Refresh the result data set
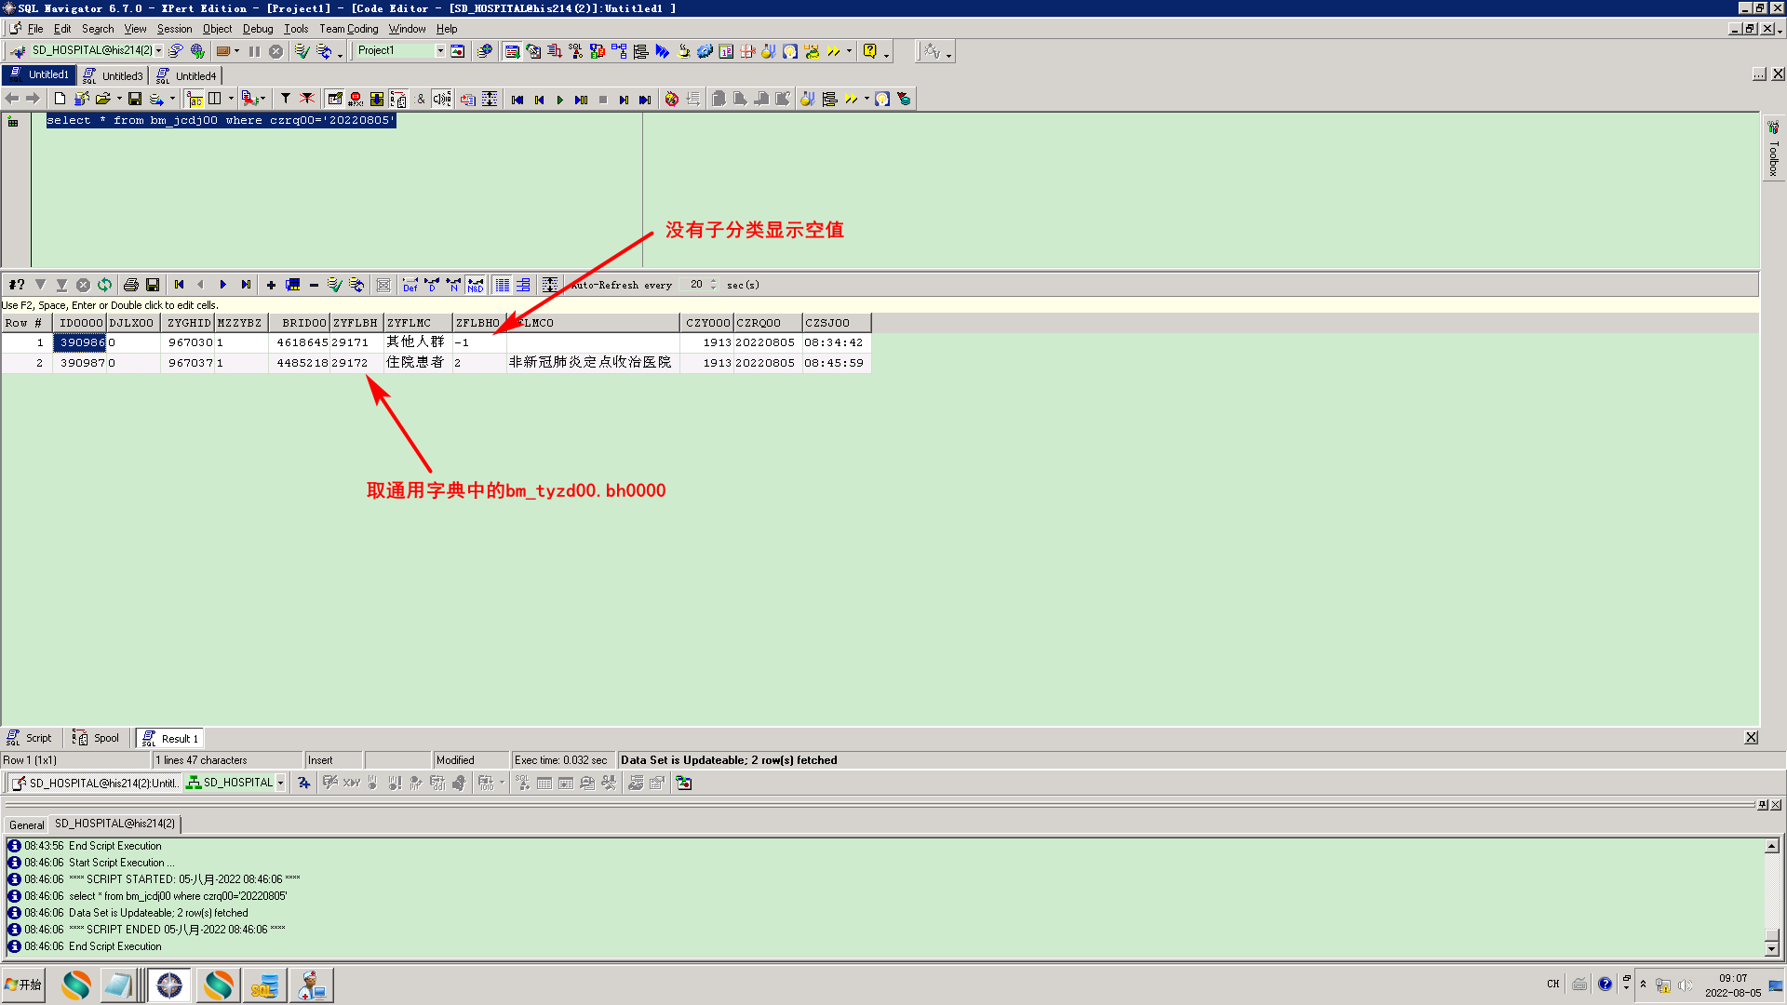Image resolution: width=1787 pixels, height=1005 pixels. coord(105,285)
